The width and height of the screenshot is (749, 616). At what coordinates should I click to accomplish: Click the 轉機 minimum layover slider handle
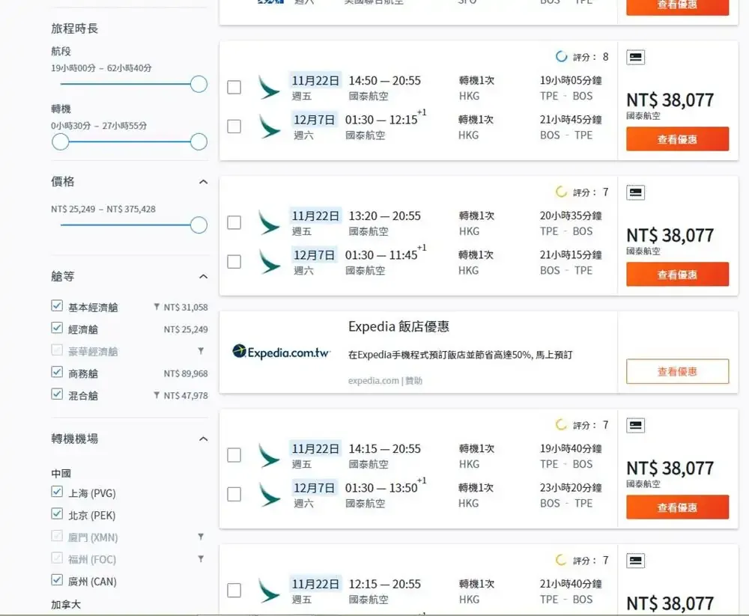pyautogui.click(x=61, y=141)
